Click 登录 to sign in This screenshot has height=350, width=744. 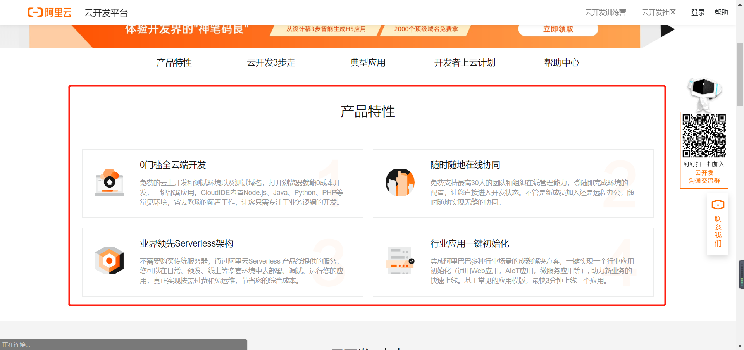pos(698,12)
